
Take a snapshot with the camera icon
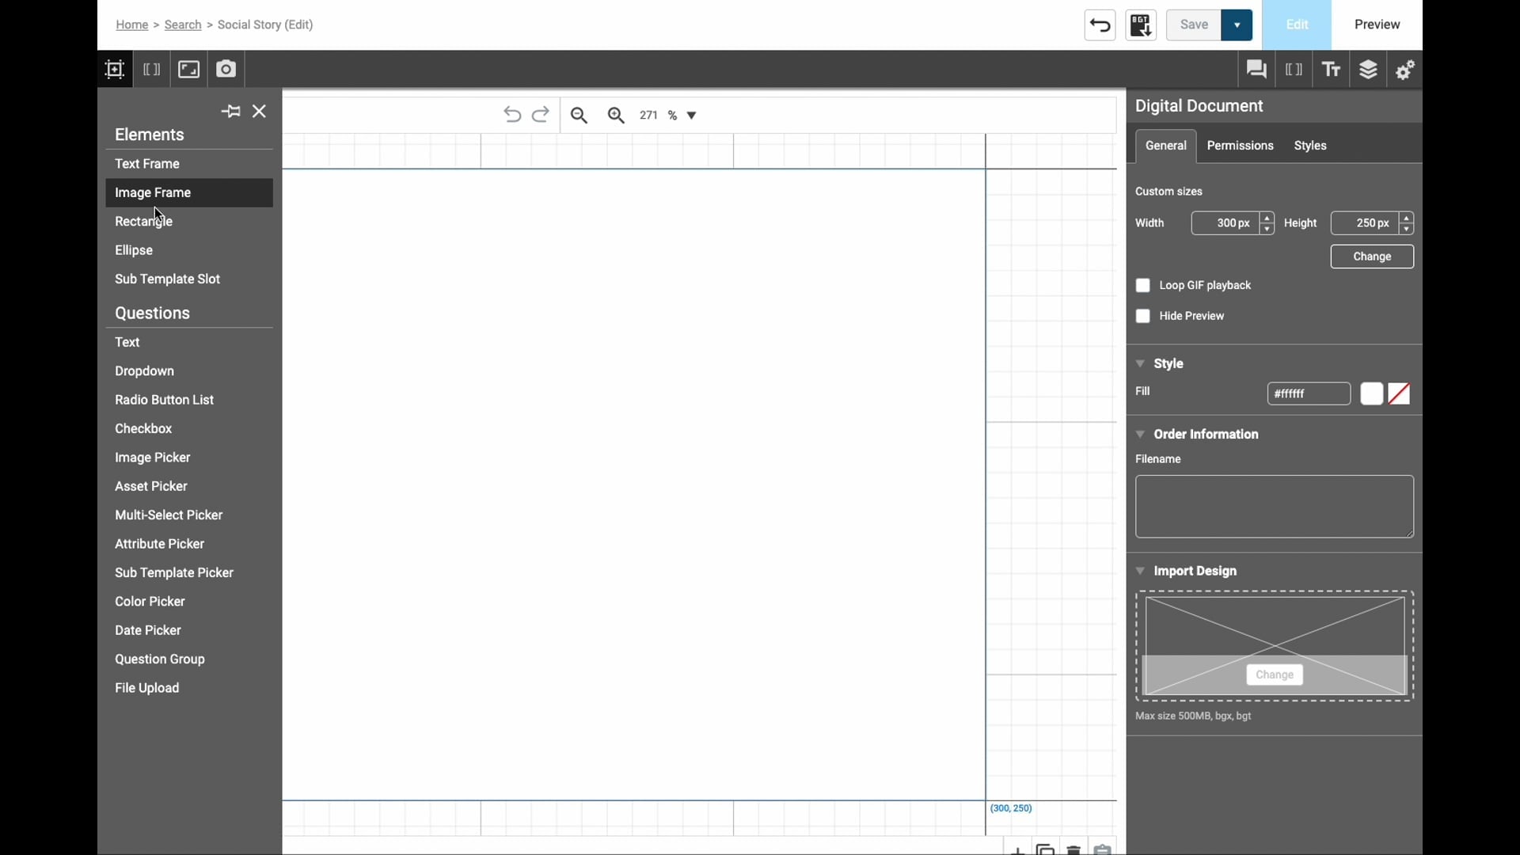[227, 70]
